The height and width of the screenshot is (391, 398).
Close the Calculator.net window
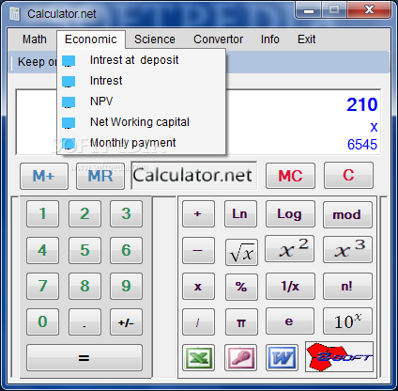point(369,9)
